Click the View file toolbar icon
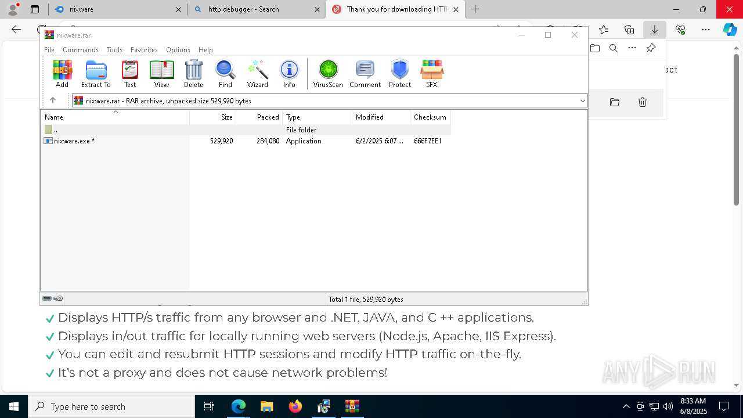The width and height of the screenshot is (743, 418). (x=161, y=74)
